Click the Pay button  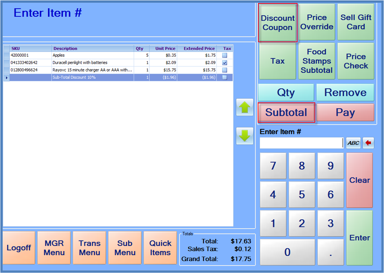coord(345,113)
